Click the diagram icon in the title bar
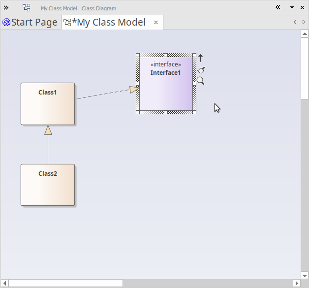The image size is (309, 288). coord(27,7)
